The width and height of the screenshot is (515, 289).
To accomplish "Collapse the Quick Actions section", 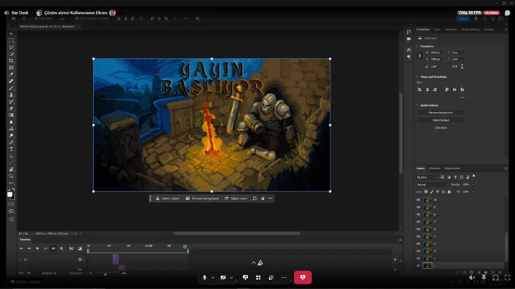I will click(x=417, y=105).
